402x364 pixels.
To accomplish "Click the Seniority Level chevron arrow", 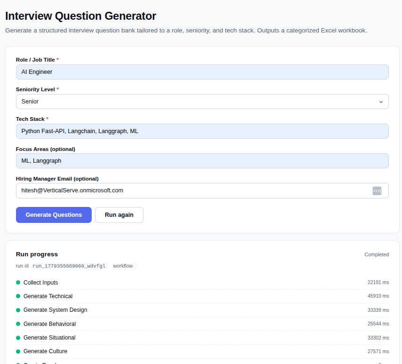I will tap(381, 102).
